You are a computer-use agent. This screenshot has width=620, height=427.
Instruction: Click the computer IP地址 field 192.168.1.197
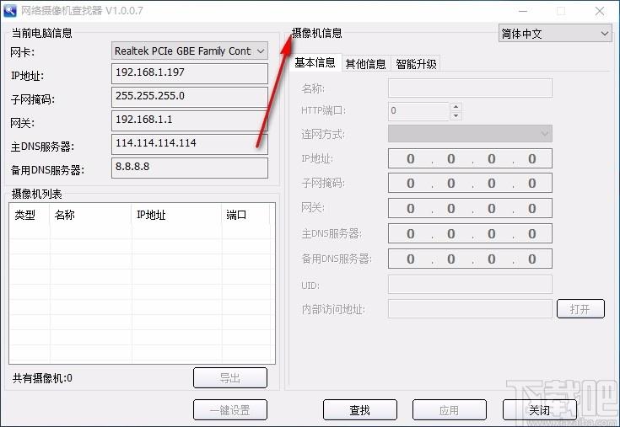[190, 73]
